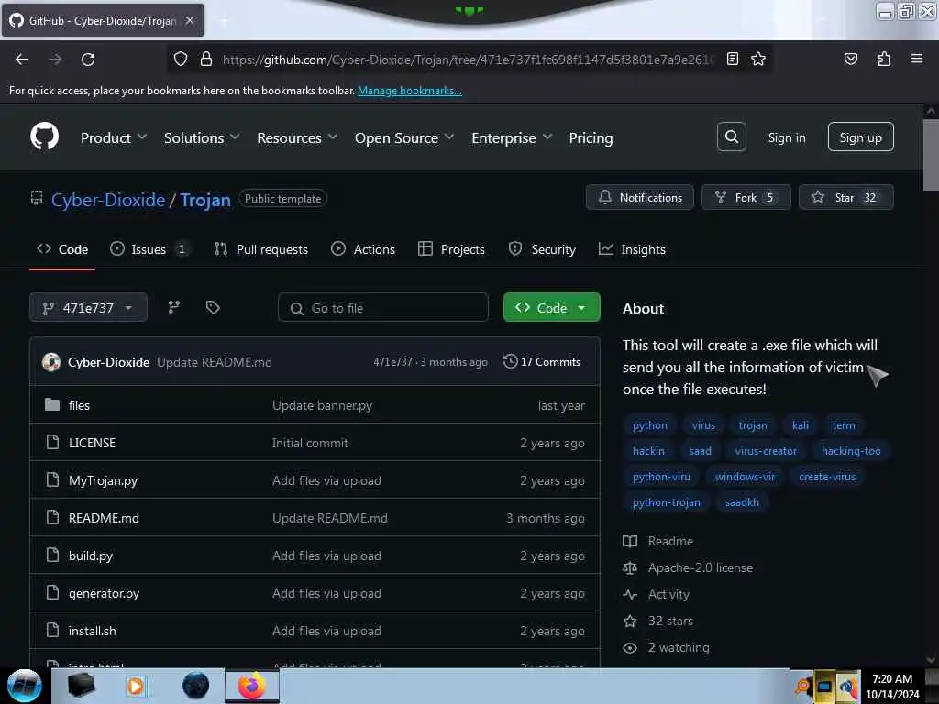
Task: Open the Firefox hamburger menu
Action: pos(916,59)
